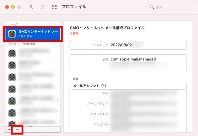198x136 pixels.
Task: Click the red close window button
Action: click(x=7, y=7)
